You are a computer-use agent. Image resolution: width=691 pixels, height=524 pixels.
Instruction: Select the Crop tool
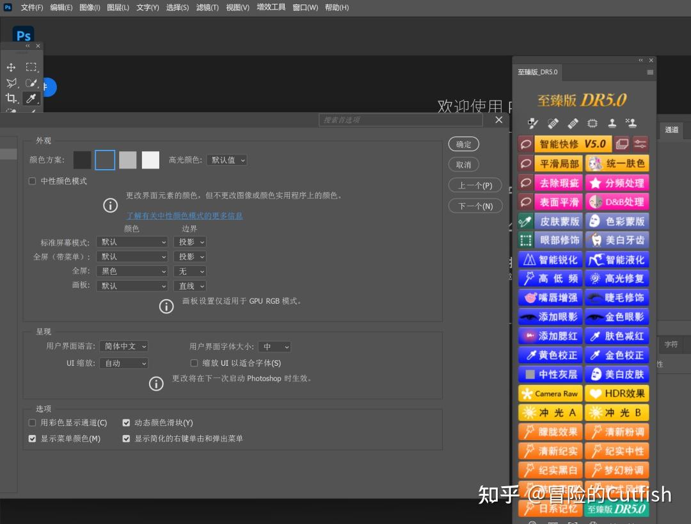(x=11, y=99)
